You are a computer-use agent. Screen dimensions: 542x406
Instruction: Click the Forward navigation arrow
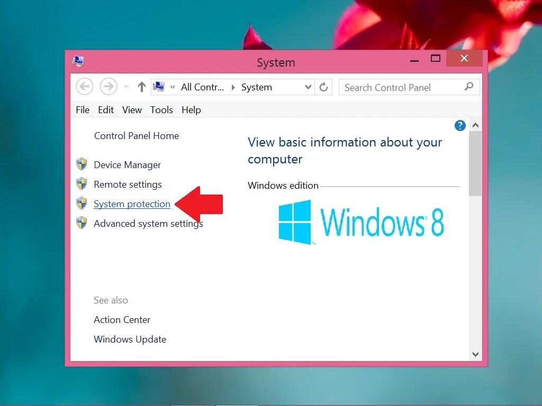109,86
